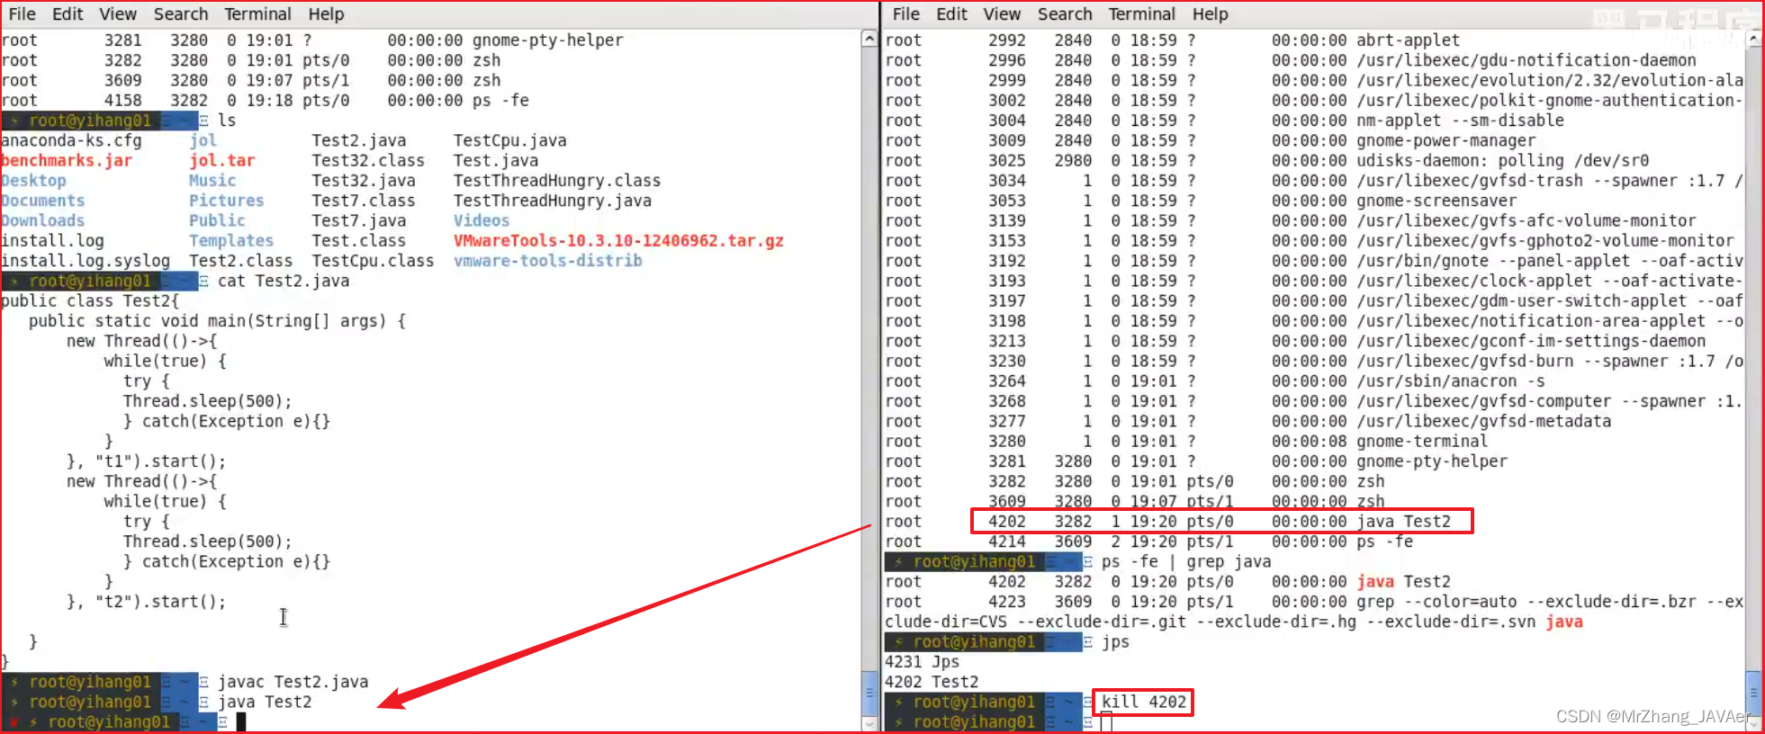Click the Downloads directory name
This screenshot has height=734, width=1765.
pos(42,220)
